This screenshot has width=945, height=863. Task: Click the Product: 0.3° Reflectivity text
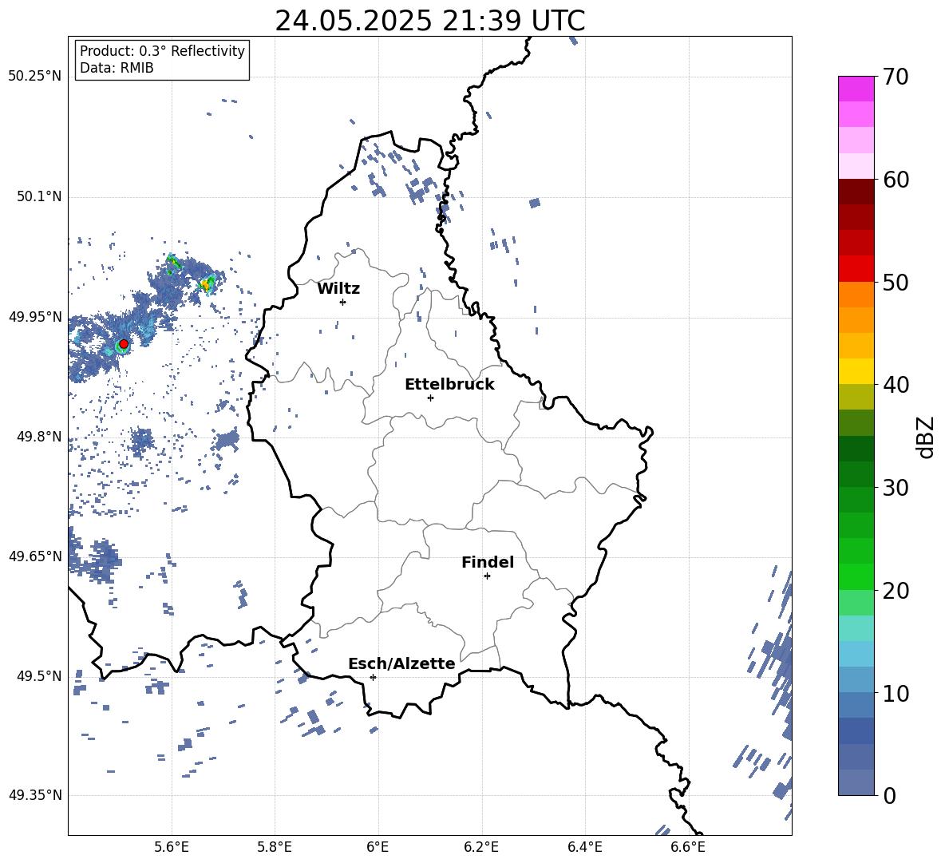click(162, 51)
